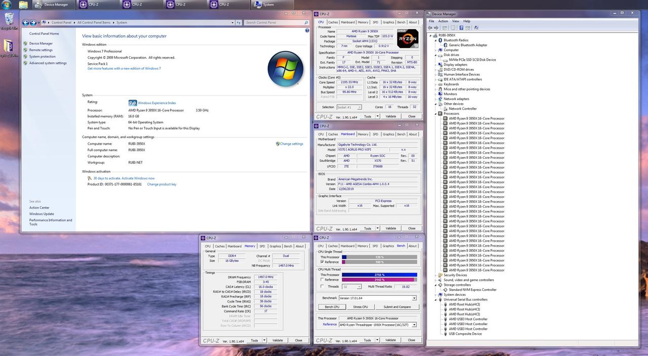Open the Reference processor dropdown (Threadripper 1950X)
Image resolution: width=648 pixels, height=356 pixels.
[377, 325]
